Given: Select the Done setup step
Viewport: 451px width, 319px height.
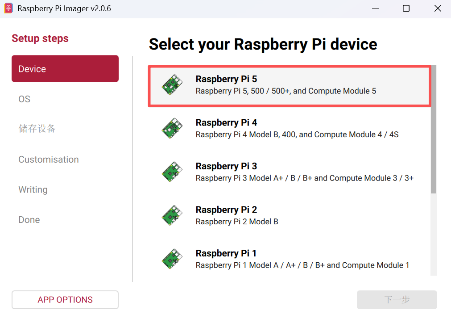Looking at the screenshot, I should 29,220.
